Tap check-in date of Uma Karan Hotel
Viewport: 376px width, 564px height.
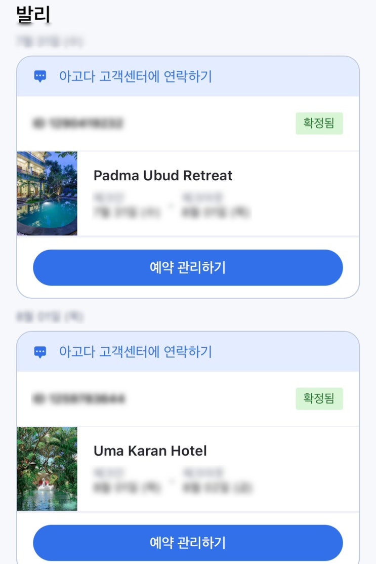[127, 488]
